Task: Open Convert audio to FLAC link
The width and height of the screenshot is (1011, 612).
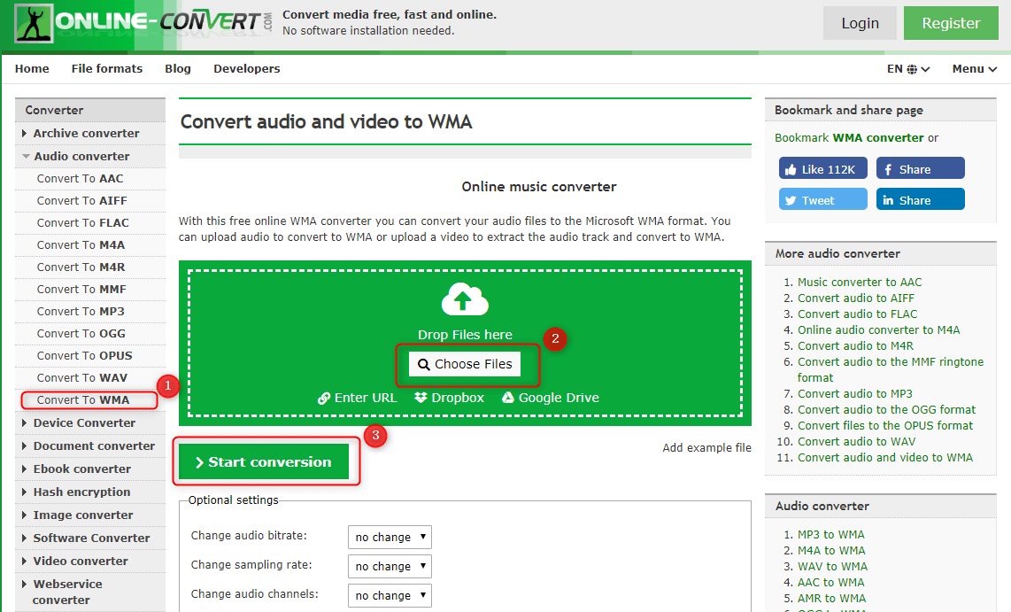Action: (857, 314)
